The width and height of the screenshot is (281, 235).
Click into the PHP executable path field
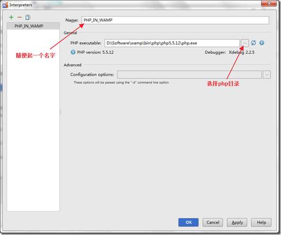[172, 43]
